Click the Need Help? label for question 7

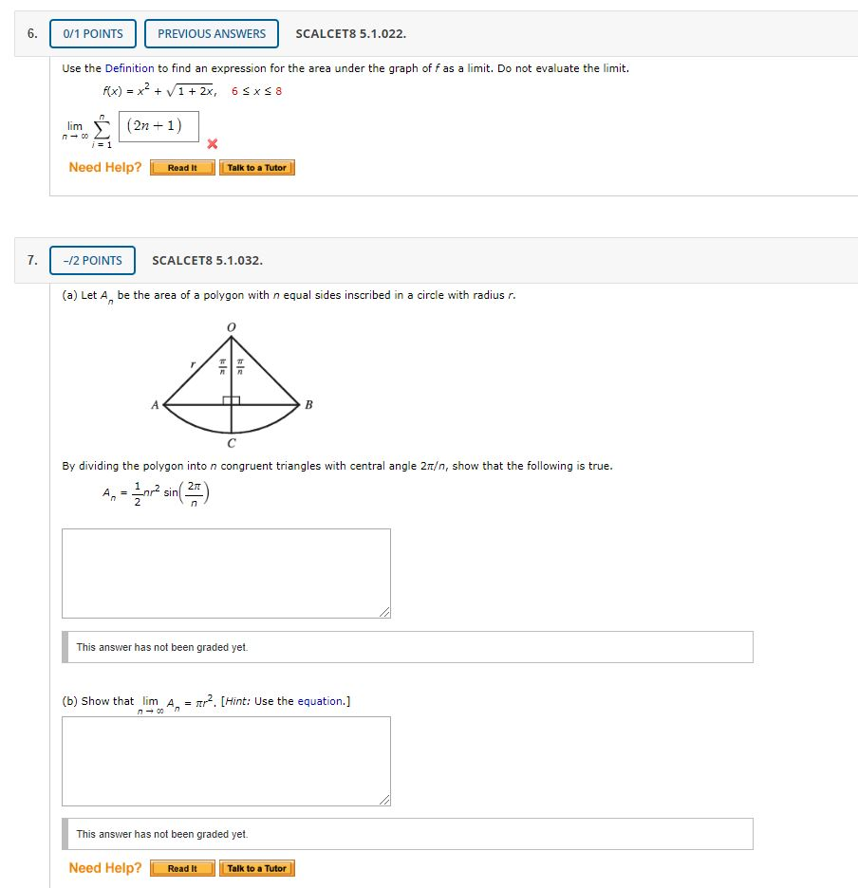[x=104, y=867]
